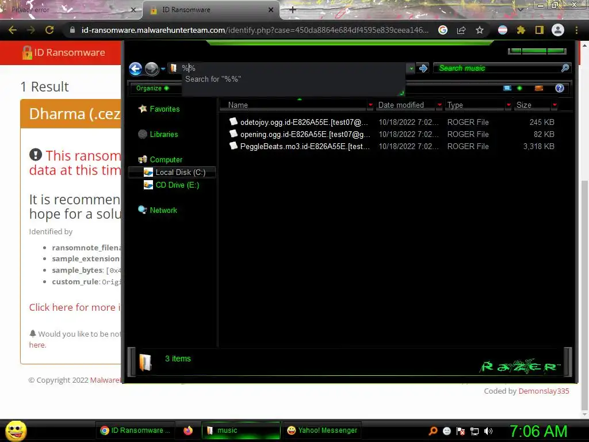
Task: Open the Chrome profile avatar
Action: 558,30
